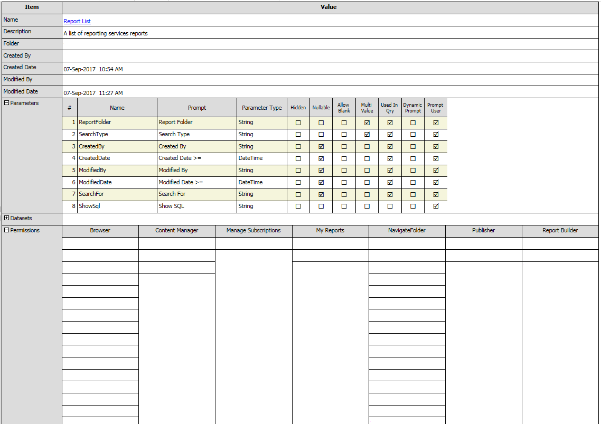Select the DateTime type cell for CreatedDate
The height and width of the screenshot is (424, 601).
(261, 158)
